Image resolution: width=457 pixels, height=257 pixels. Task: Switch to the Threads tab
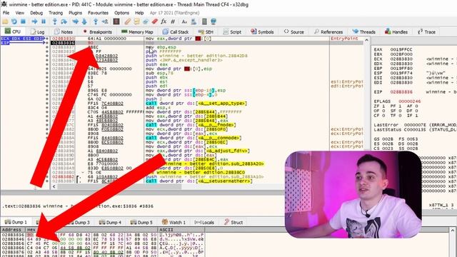pyautogui.click(x=363, y=31)
